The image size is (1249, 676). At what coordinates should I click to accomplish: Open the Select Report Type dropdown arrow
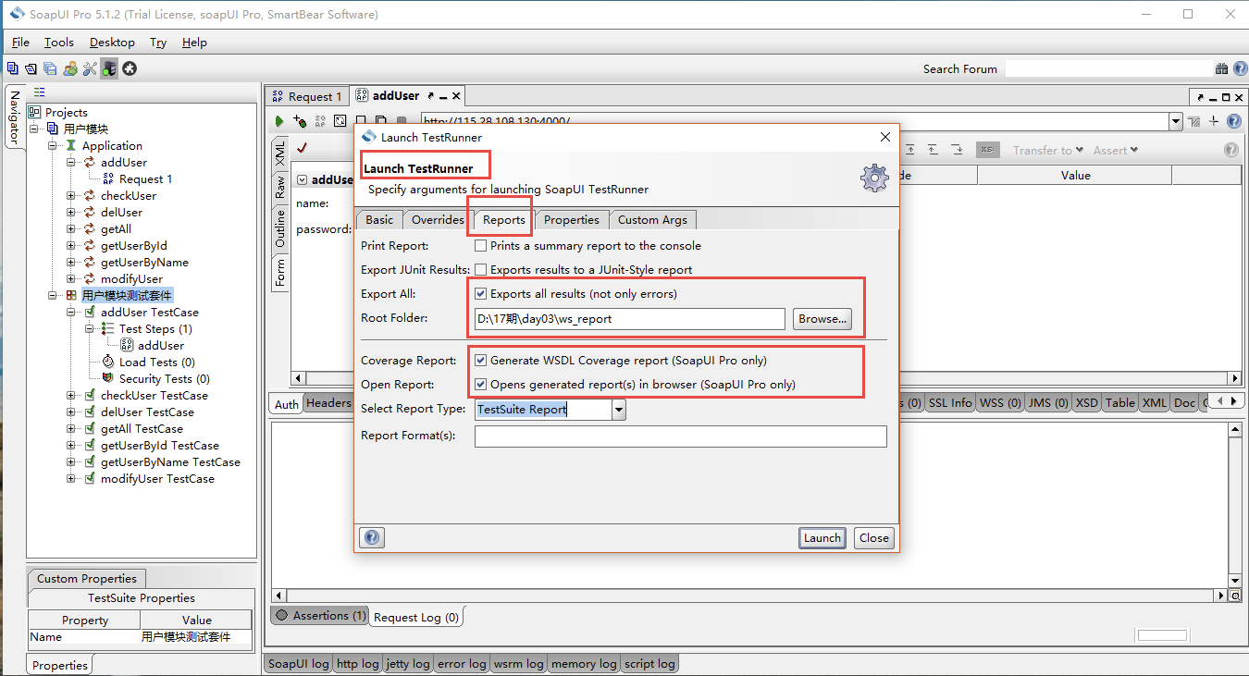[619, 410]
